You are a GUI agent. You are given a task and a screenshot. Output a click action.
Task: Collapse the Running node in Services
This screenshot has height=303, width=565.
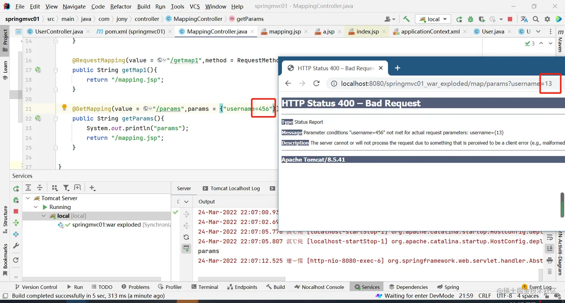36,207
